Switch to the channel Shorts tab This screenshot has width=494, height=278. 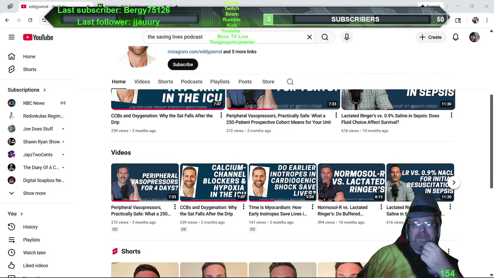165,81
